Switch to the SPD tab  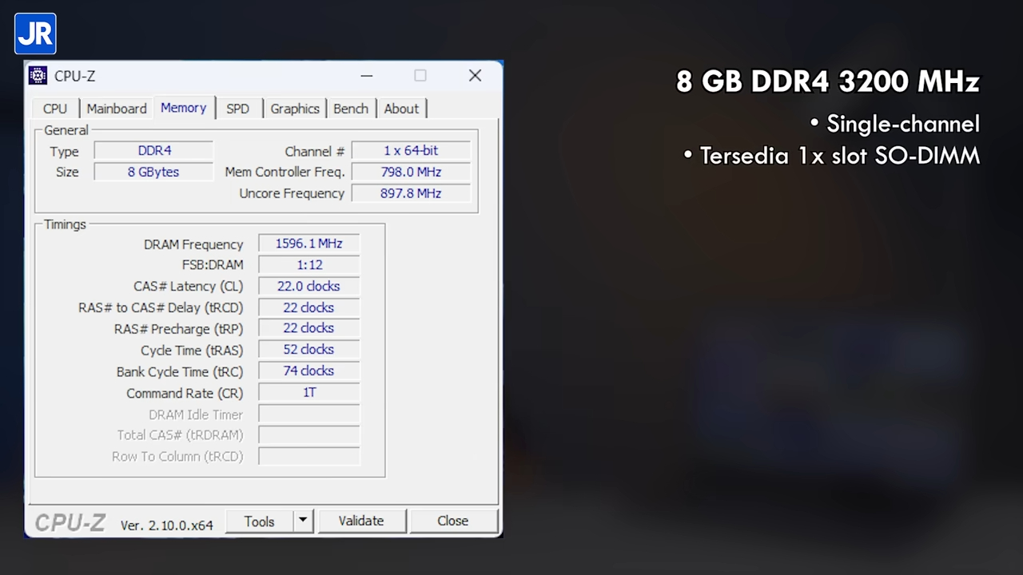coord(237,109)
